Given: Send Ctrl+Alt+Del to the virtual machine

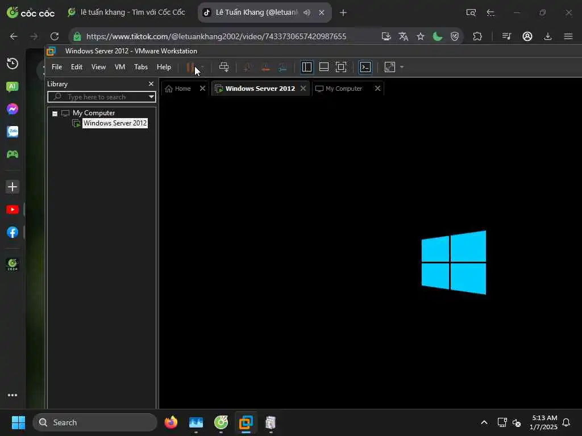Looking at the screenshot, I should click(224, 67).
